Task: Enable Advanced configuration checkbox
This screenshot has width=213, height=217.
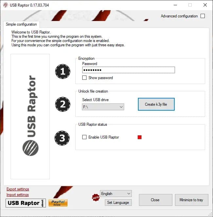Action: tap(203, 16)
